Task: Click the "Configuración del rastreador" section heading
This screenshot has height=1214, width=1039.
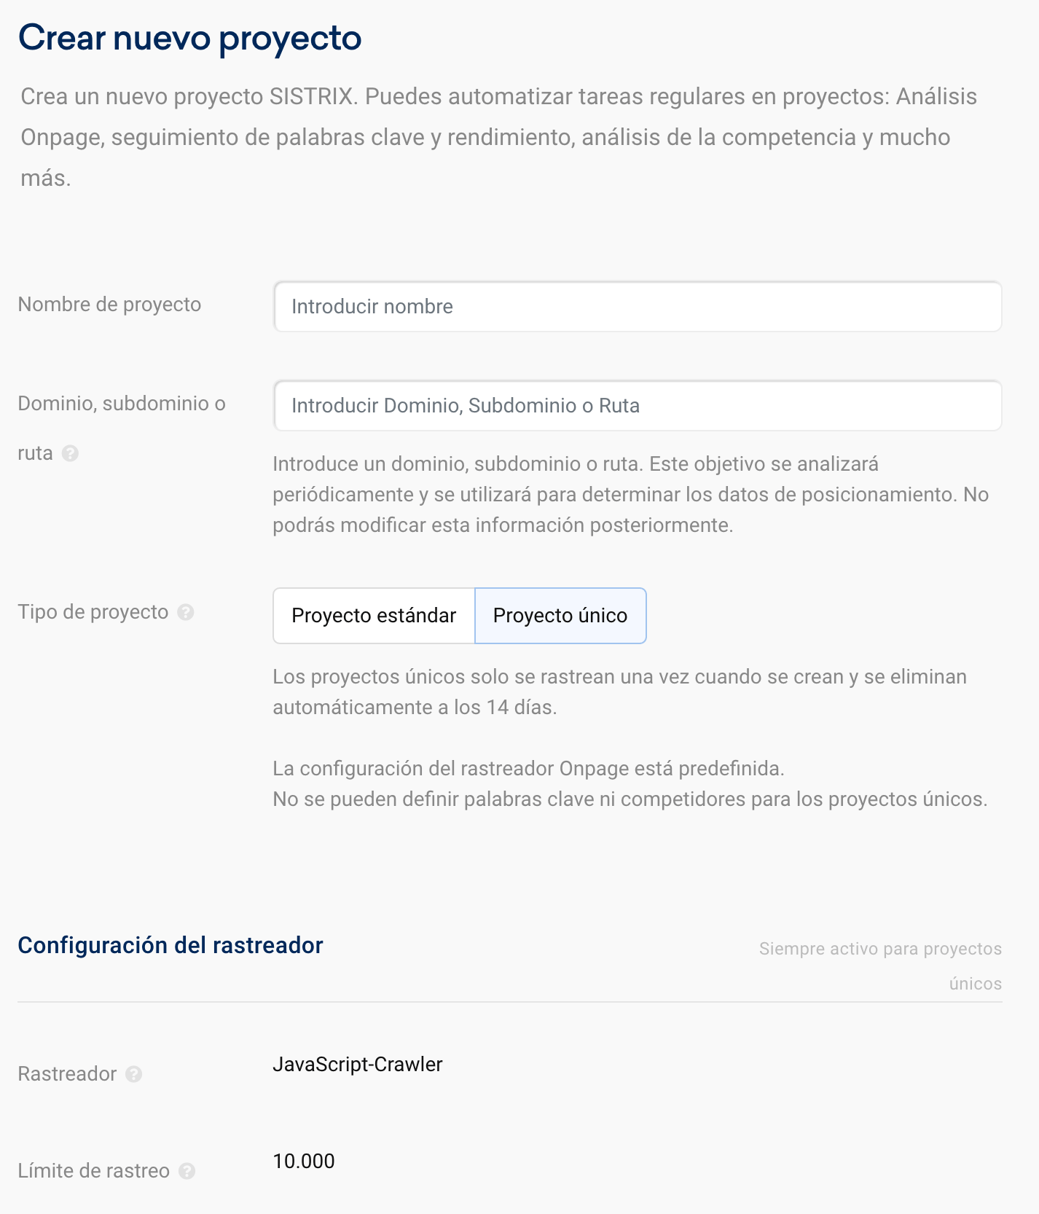Action: (x=170, y=945)
